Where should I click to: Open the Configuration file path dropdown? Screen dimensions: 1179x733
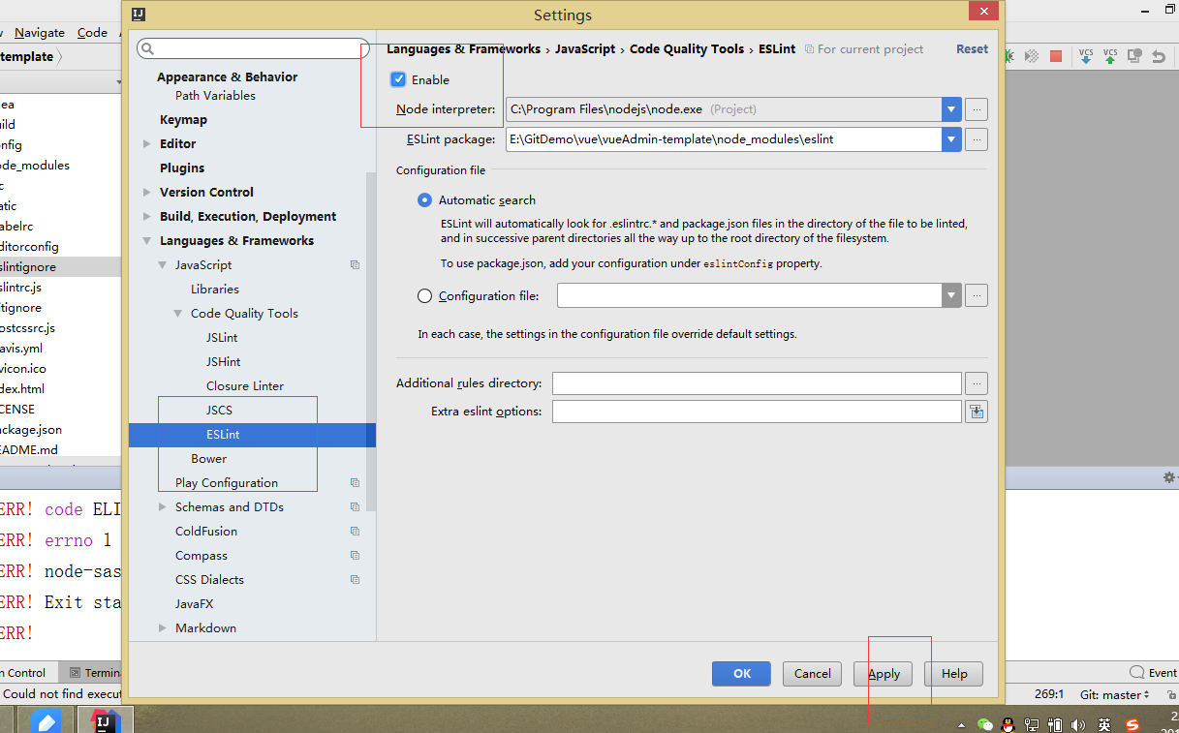(x=951, y=295)
